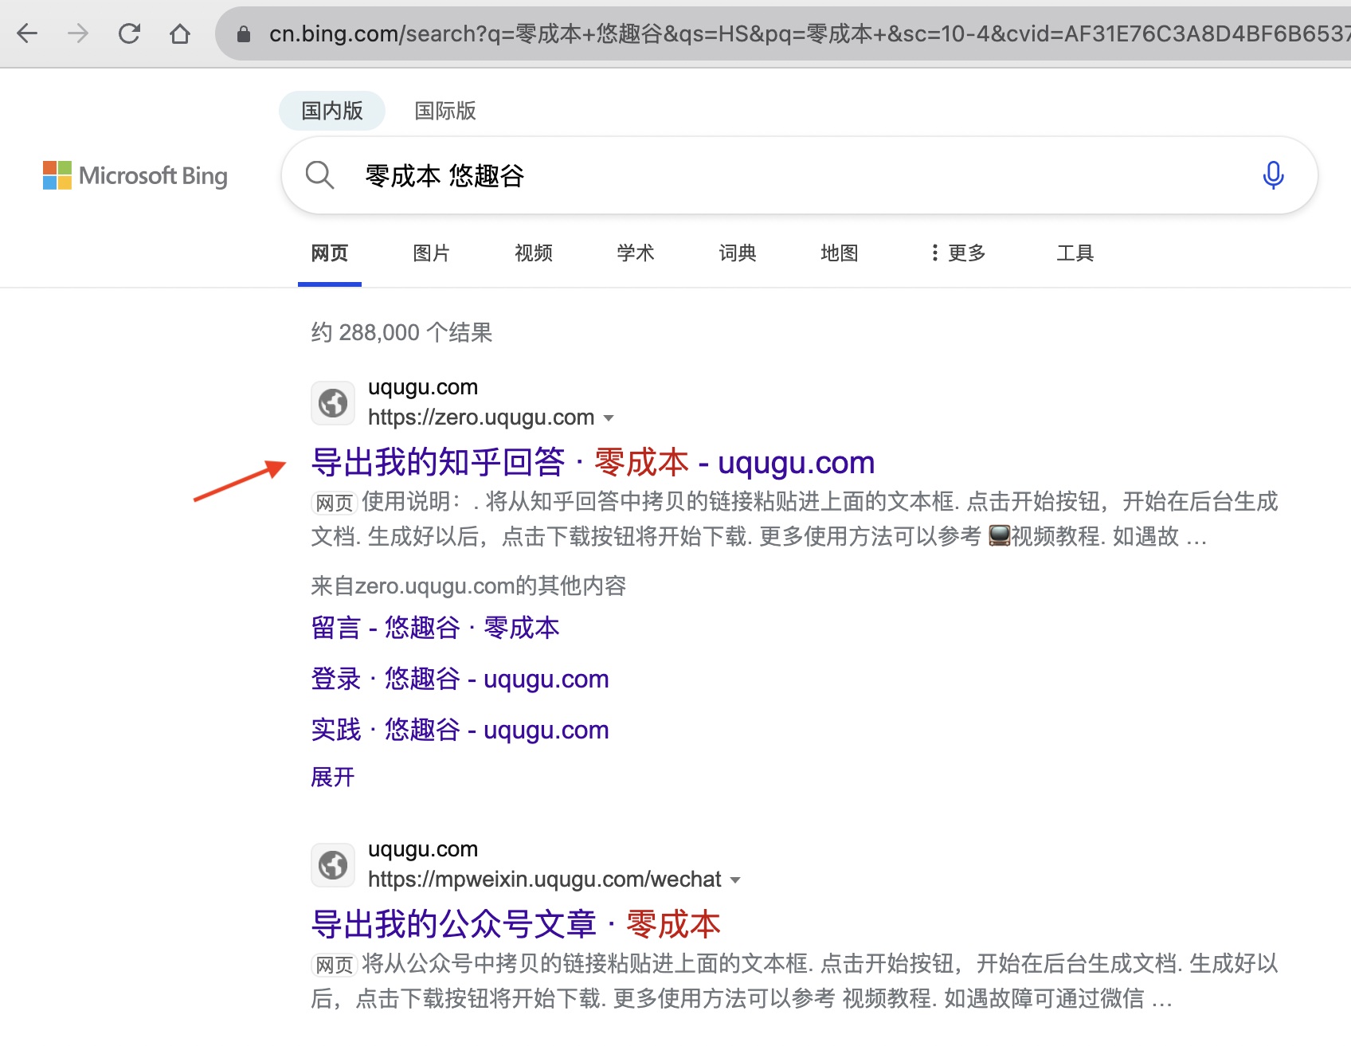
Task: Expand dropdown arrow next to mpweixin.uqugu.com/wechat
Action: pos(735,880)
